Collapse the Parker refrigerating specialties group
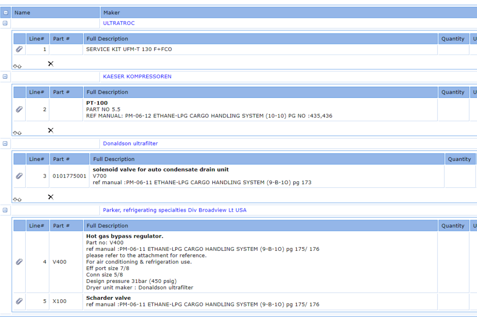 coord(5,210)
